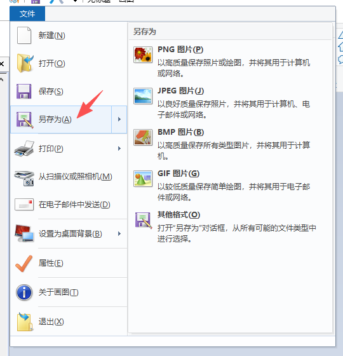Click 其他格式 description about 另存为 dialog

[x=237, y=233]
